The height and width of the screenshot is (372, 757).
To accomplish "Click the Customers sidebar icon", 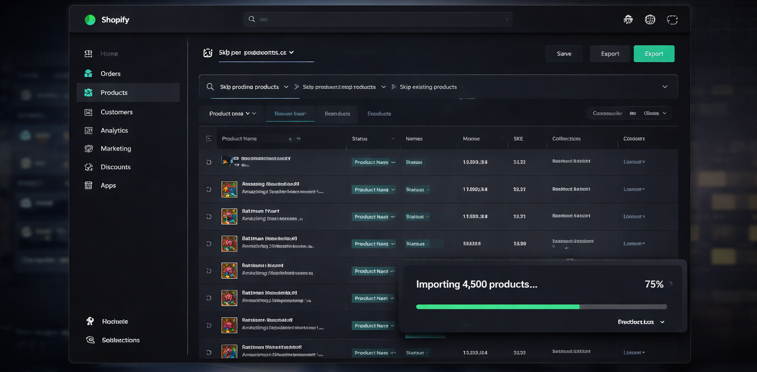I will click(x=88, y=112).
